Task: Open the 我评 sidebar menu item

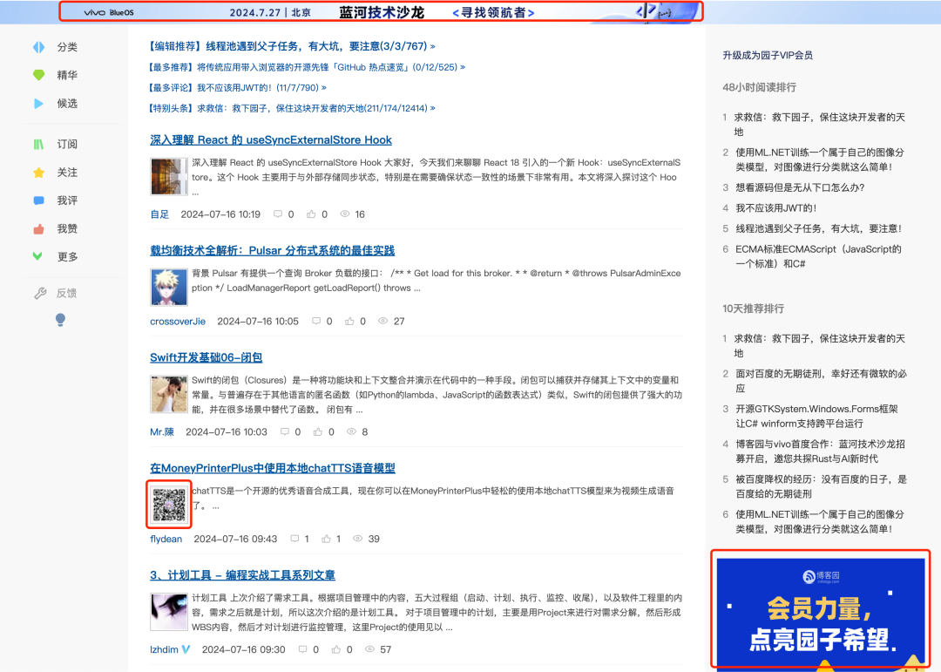Action: click(67, 200)
